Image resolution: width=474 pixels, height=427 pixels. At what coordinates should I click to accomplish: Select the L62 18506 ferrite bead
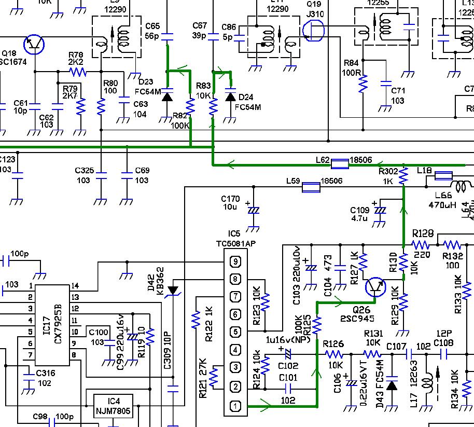(x=340, y=164)
